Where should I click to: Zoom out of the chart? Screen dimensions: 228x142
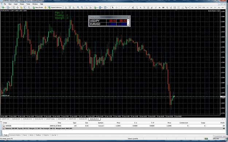82,7
